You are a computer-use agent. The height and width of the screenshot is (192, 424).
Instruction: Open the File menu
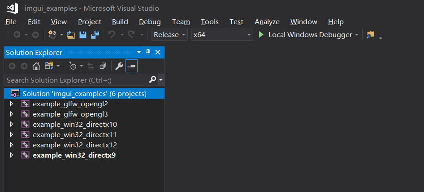(x=11, y=22)
